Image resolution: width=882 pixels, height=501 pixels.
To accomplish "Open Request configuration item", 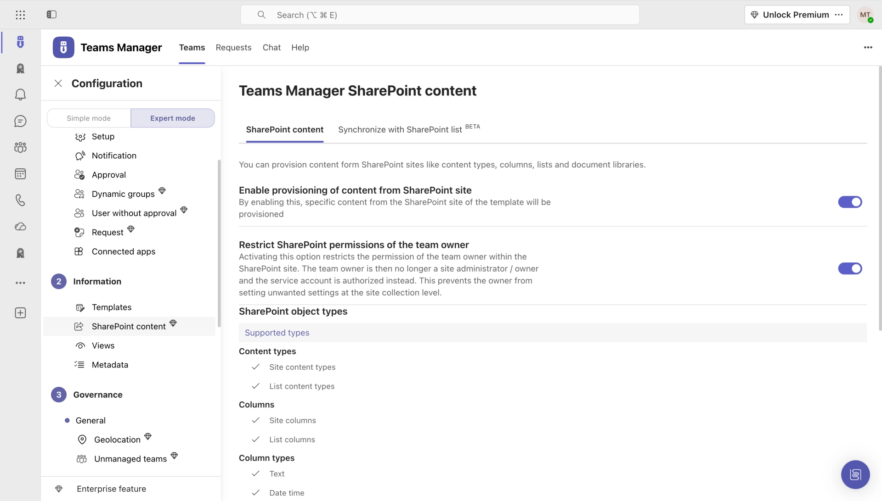I will pos(107,232).
